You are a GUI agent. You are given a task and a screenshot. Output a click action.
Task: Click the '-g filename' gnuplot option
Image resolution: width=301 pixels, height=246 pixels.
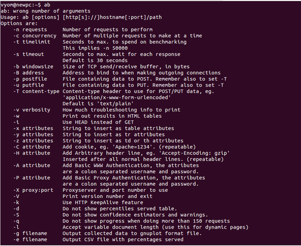30,233
